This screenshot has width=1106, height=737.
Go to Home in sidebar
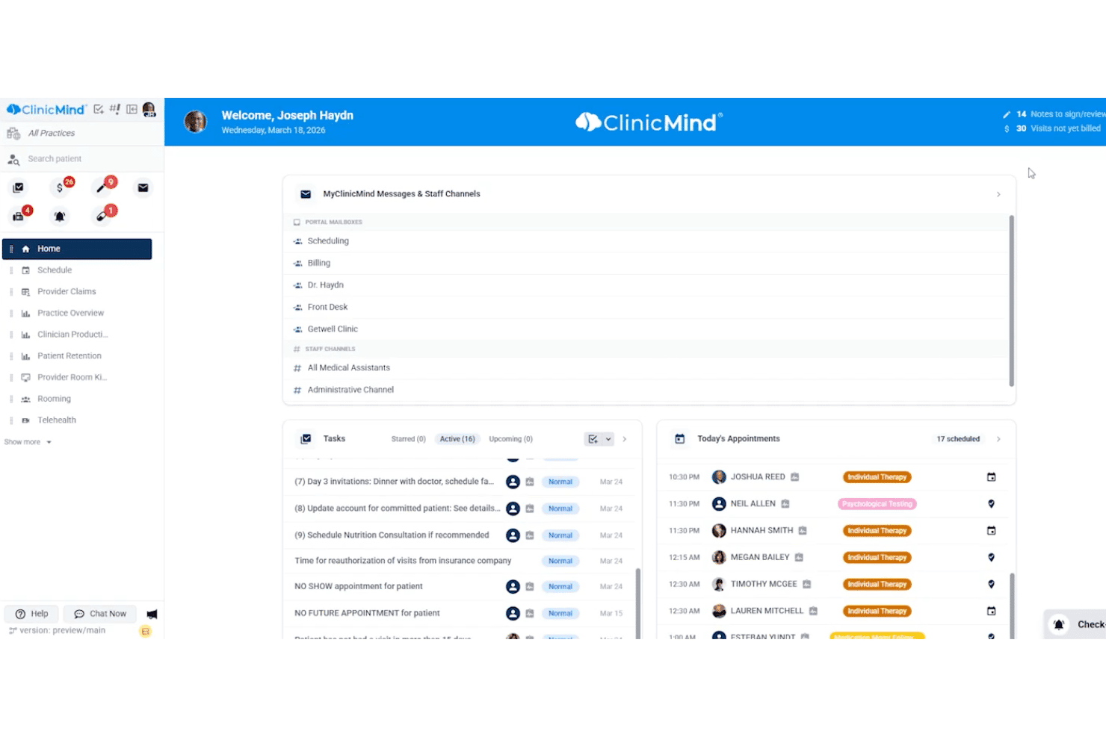(x=78, y=249)
